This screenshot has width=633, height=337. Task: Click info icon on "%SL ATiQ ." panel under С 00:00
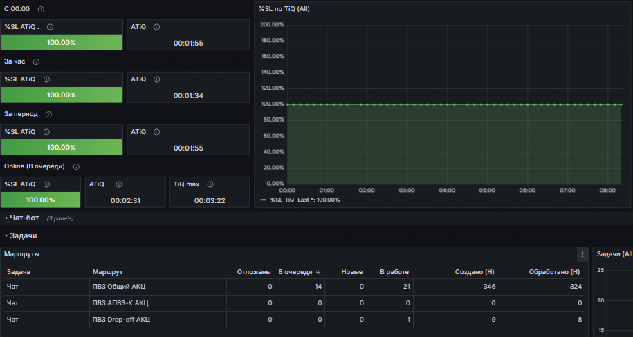(x=50, y=27)
